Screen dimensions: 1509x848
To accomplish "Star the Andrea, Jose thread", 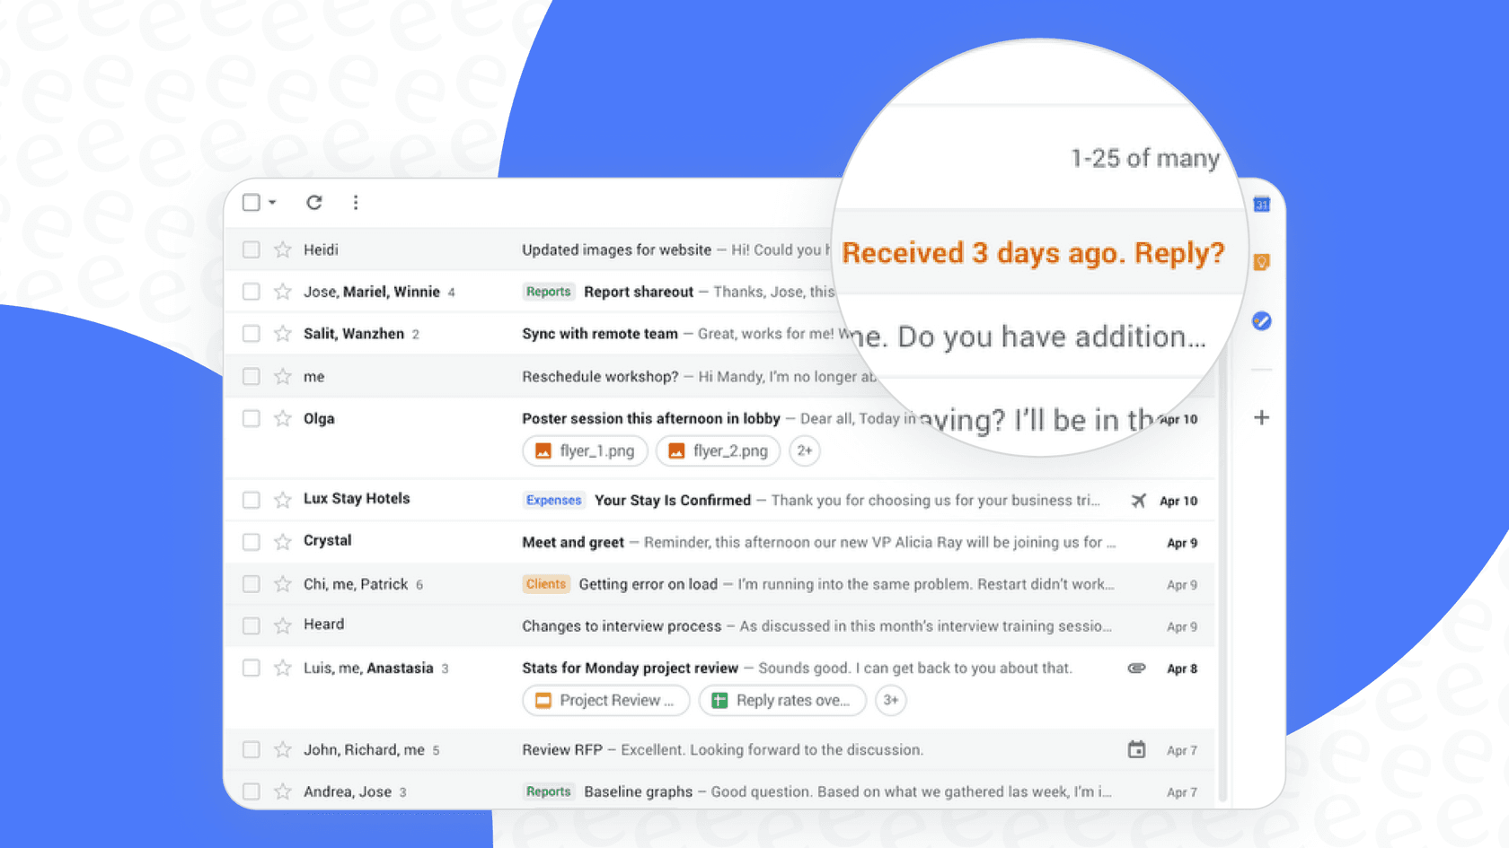I will [283, 791].
